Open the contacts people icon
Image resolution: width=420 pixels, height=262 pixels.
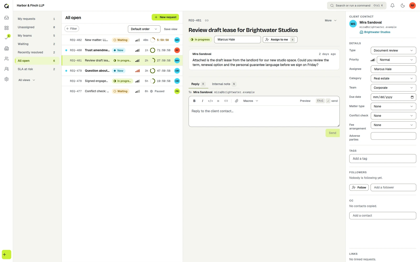[x=7, y=59]
